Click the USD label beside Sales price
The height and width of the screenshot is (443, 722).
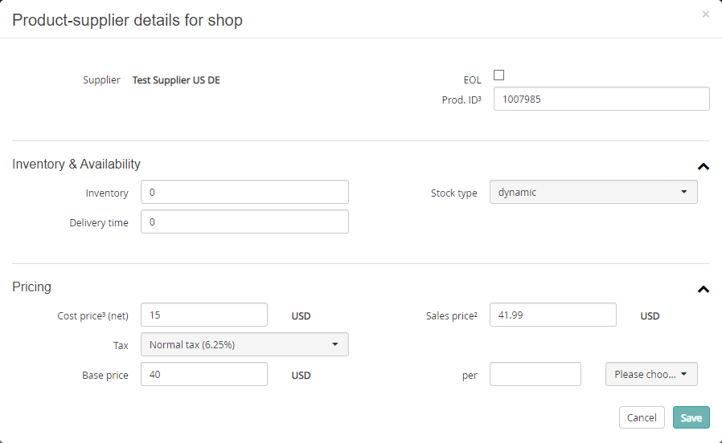(x=650, y=315)
